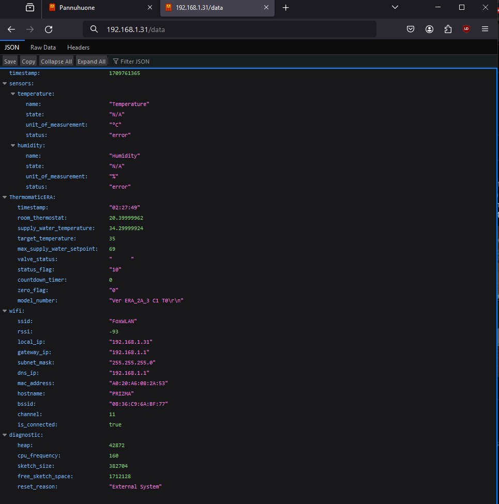The image size is (499, 504).
Task: Click the ThermomaticERA timestamp "02:27:49"
Action: (125, 208)
